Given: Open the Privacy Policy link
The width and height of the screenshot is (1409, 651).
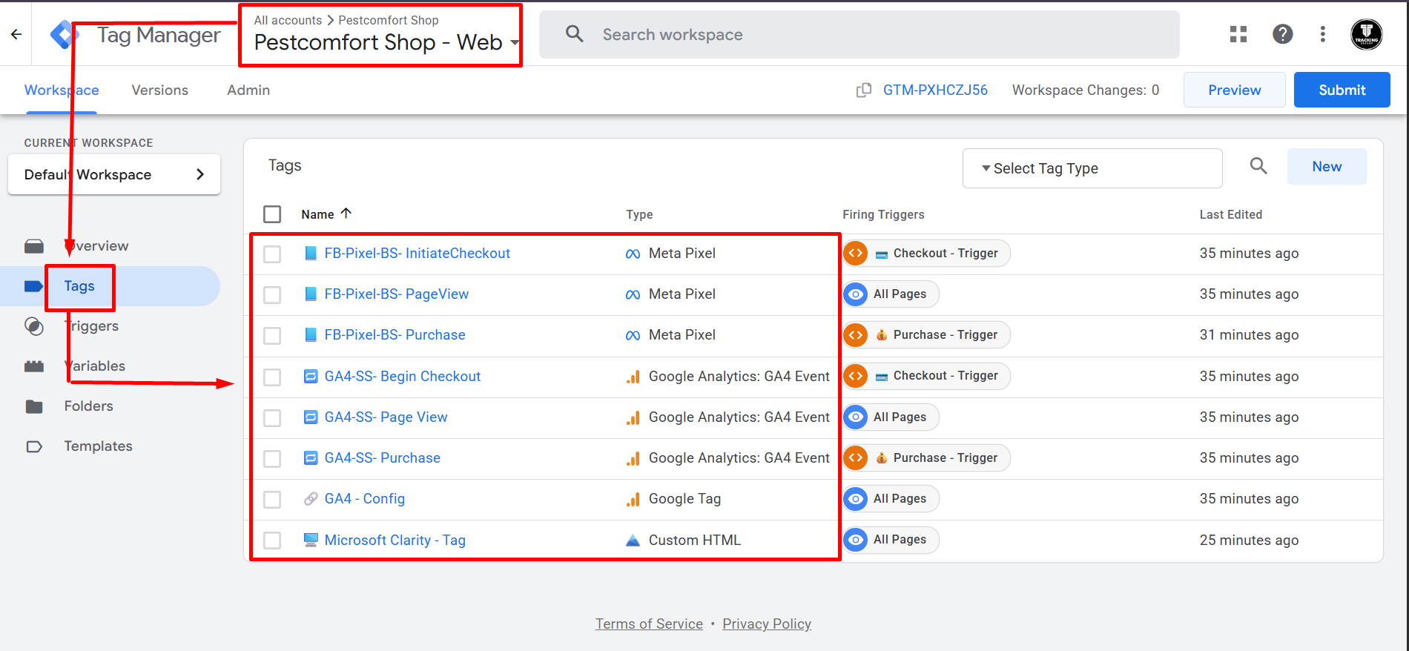Looking at the screenshot, I should pos(767,624).
